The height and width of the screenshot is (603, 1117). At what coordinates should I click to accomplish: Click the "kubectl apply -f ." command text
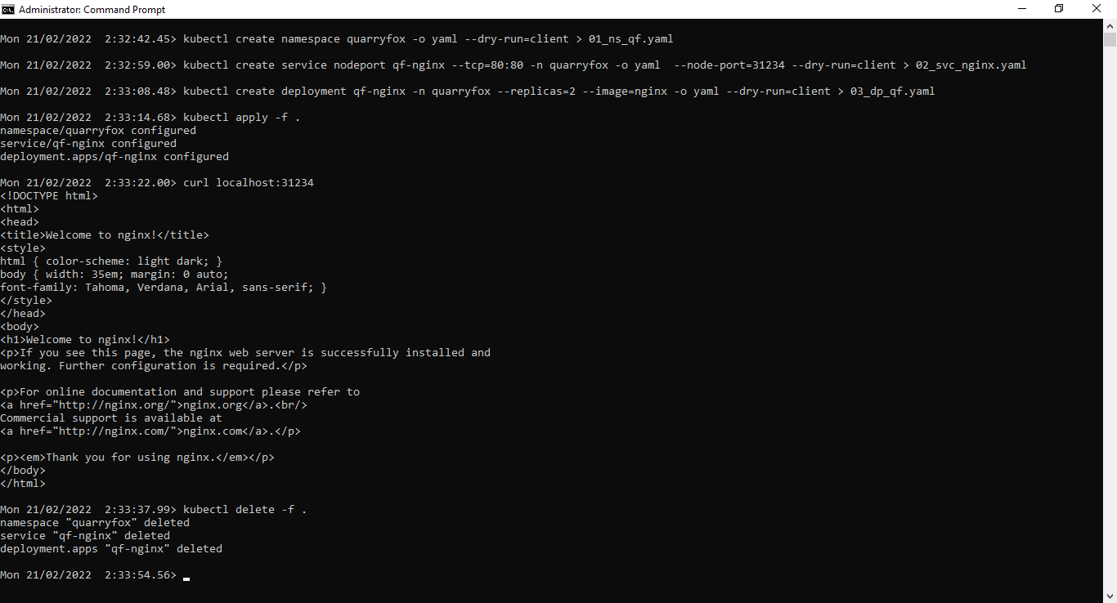tap(242, 118)
